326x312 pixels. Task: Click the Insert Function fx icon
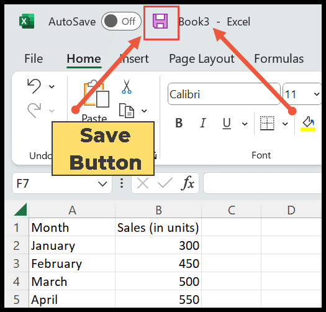188,183
